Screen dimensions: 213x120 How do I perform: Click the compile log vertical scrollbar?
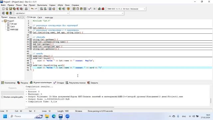pyautogui.click(x=211, y=101)
